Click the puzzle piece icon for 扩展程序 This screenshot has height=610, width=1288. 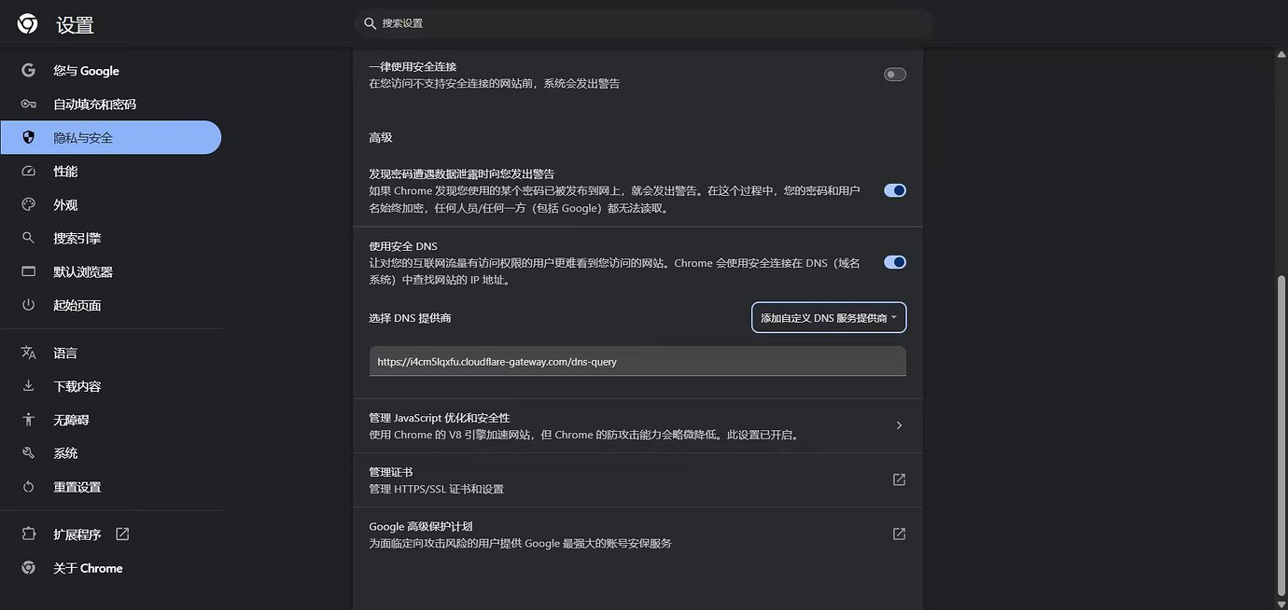click(28, 534)
